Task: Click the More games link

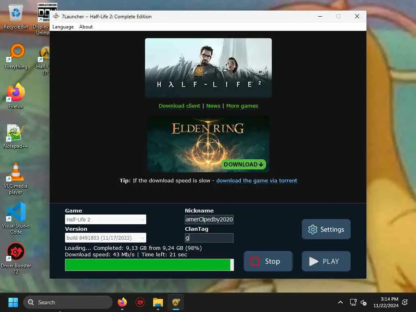Action: point(242,106)
